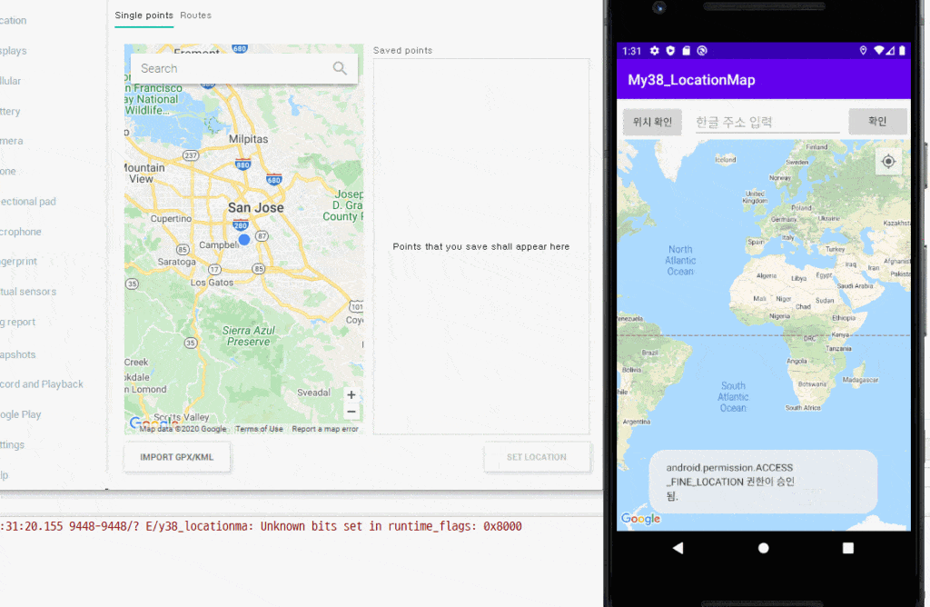Viewport: 930px width, 607px height.
Task: Click the Milpitas label on the map
Action: click(x=249, y=139)
